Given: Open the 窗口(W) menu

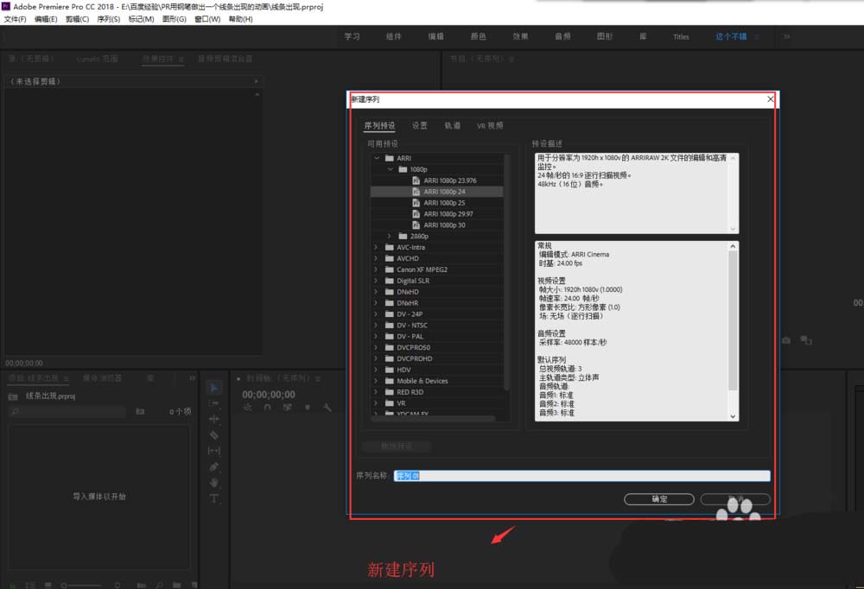Looking at the screenshot, I should pos(207,19).
